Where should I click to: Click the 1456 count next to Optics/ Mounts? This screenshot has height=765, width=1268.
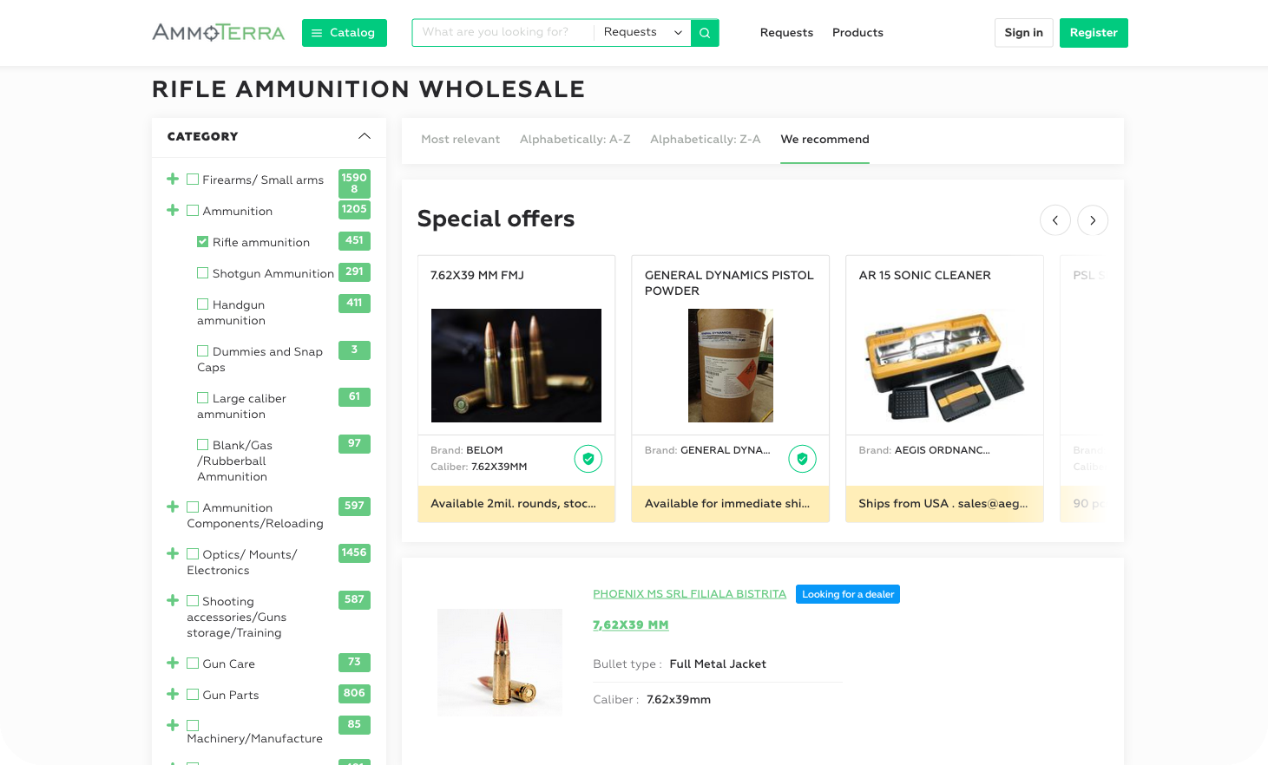354,552
